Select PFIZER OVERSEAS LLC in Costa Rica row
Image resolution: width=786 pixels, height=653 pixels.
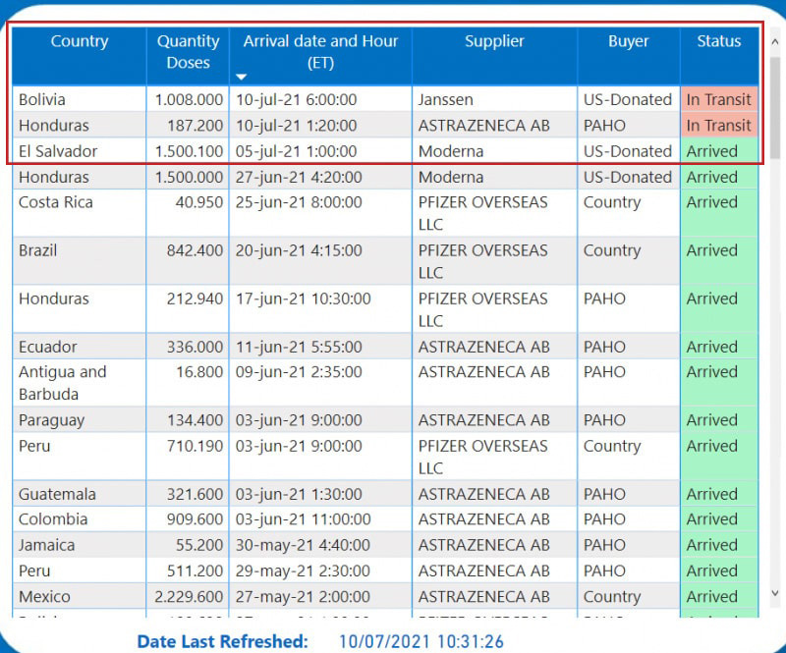coord(482,213)
